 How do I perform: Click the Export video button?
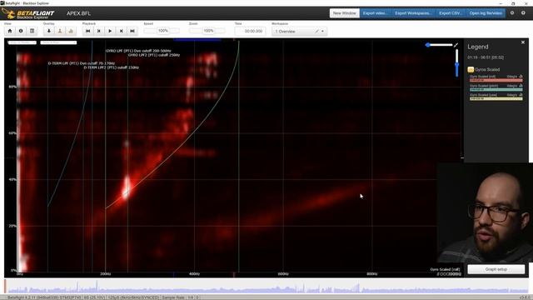(376, 13)
